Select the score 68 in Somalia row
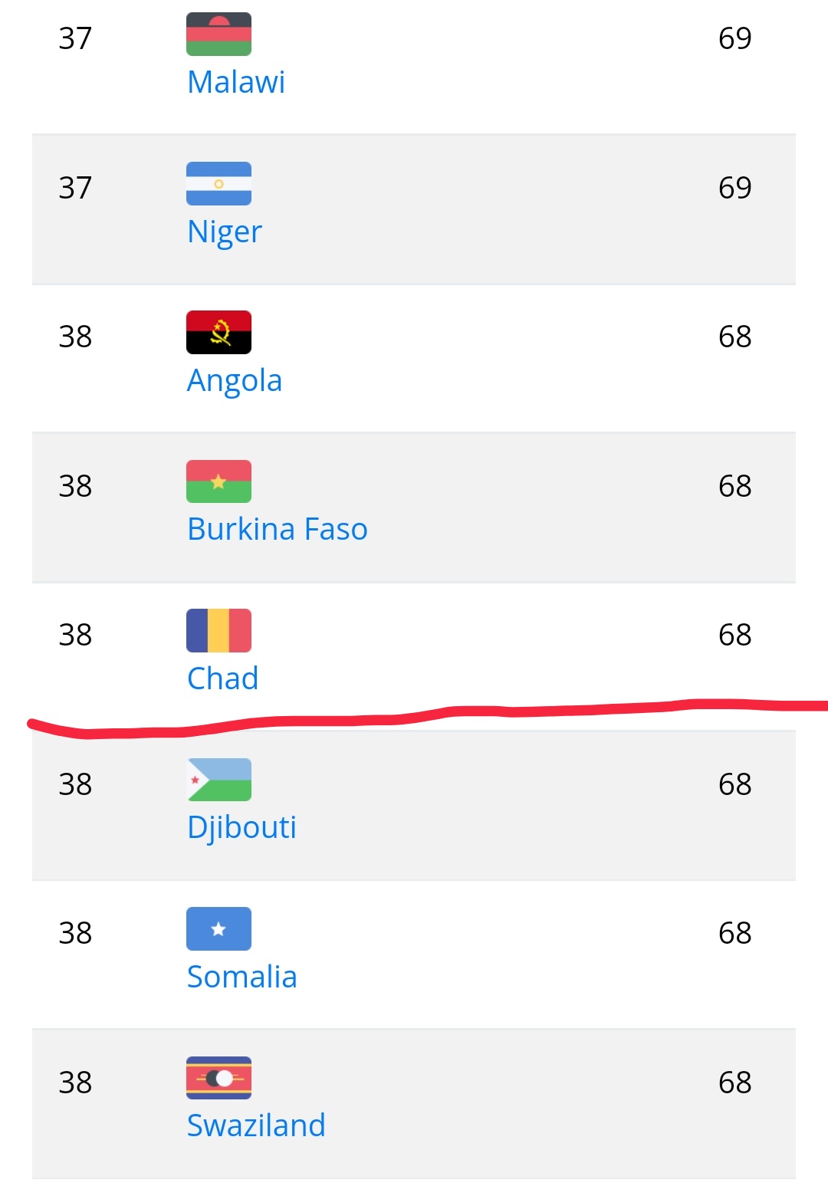Screen dimensions: 828x1196 [x=735, y=933]
